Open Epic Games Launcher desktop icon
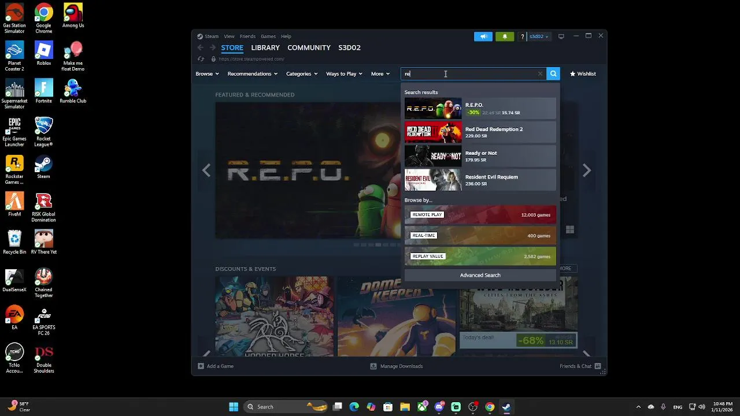This screenshot has width=740, height=416. 14,132
